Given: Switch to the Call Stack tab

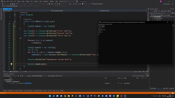Looking at the screenshot, I should 5,90.
